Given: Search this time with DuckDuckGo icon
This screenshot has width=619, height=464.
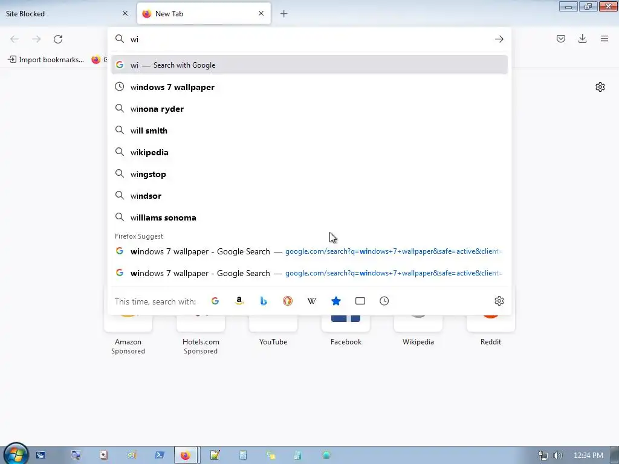Looking at the screenshot, I should [287, 301].
